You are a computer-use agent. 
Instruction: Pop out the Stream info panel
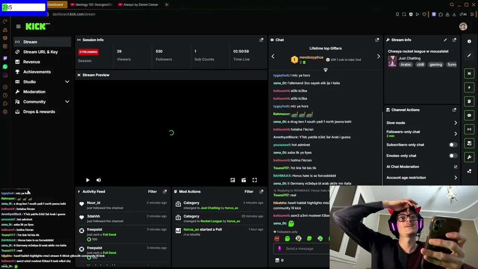454,40
